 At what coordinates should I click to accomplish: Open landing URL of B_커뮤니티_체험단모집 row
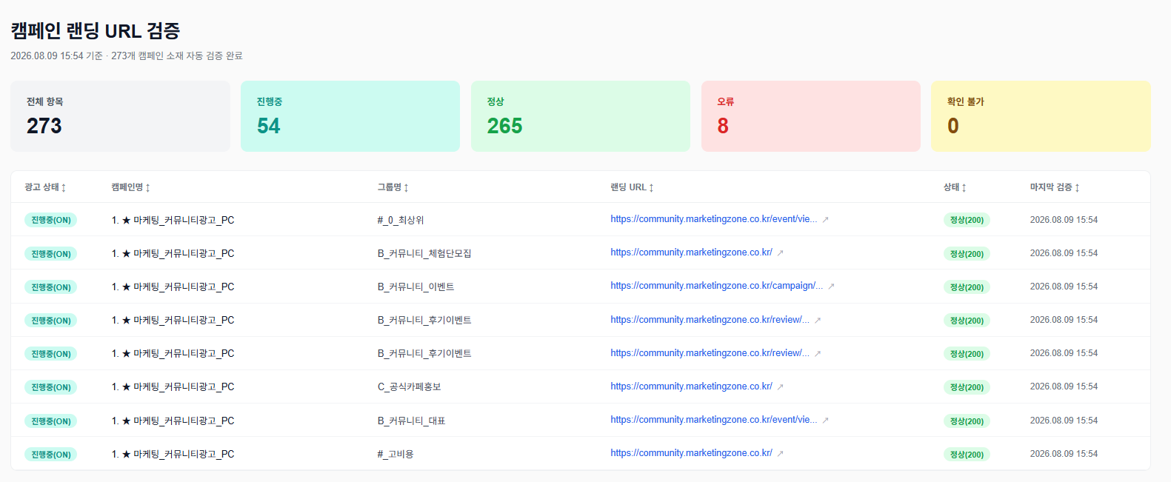coord(691,252)
